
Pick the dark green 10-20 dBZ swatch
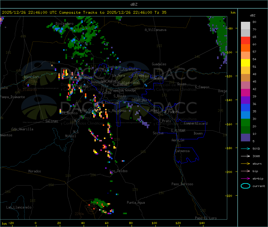point(245,130)
